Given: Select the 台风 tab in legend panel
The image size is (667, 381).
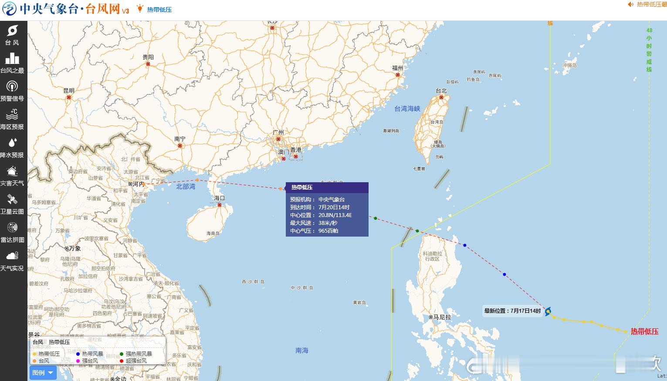Looking at the screenshot, I should pyautogui.click(x=38, y=342).
